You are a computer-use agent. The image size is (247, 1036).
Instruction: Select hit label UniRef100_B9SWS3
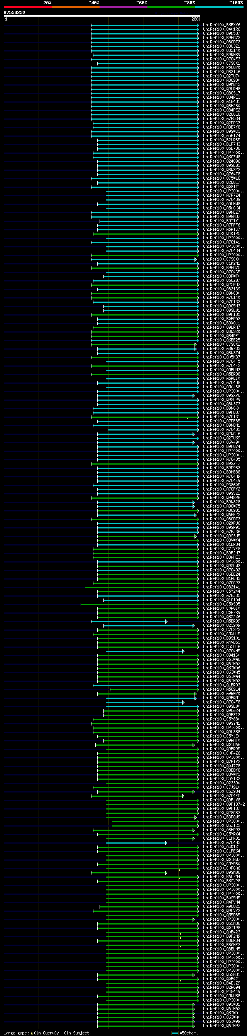pos(222,132)
